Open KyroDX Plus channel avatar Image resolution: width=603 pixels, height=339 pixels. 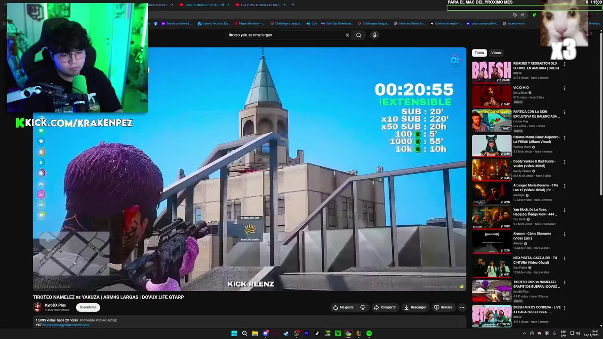pyautogui.click(x=37, y=307)
